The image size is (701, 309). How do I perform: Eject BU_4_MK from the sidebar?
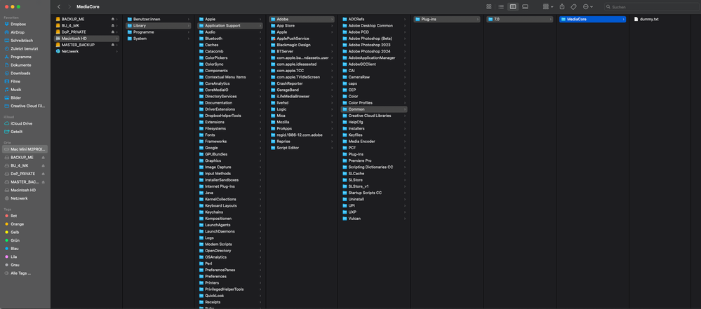43,165
